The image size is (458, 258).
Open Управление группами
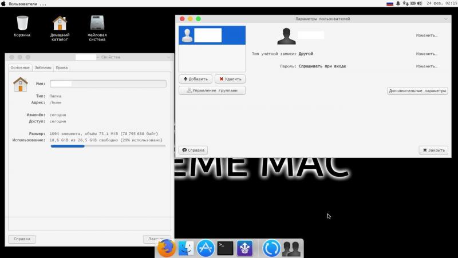tap(212, 90)
